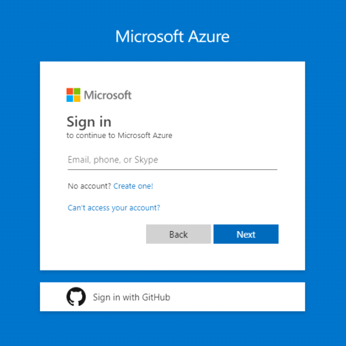
Task: Click the Microsoft Azure page title
Action: pos(173,36)
